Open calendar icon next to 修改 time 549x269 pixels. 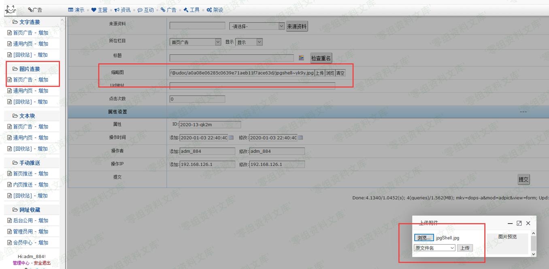coord(300,137)
